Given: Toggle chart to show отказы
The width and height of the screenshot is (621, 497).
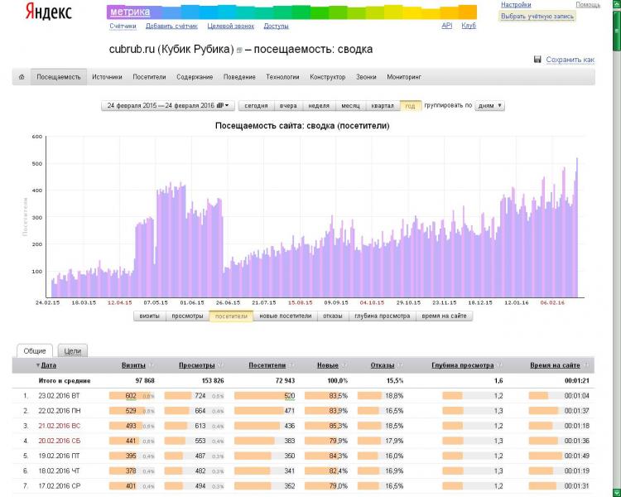Looking at the screenshot, I should 332,316.
